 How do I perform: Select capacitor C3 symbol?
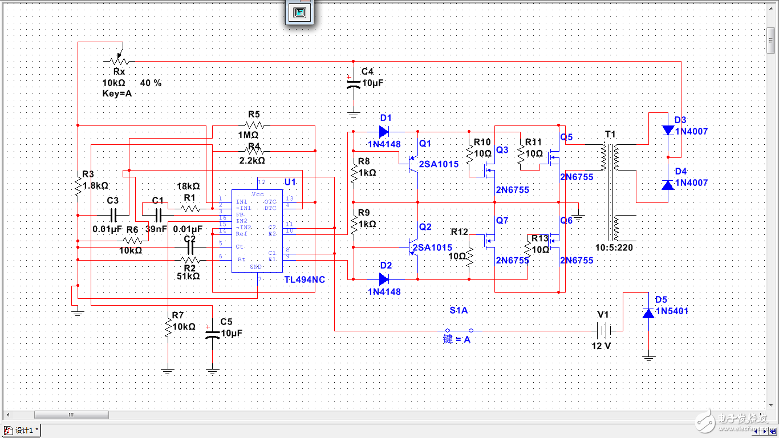click(x=113, y=215)
